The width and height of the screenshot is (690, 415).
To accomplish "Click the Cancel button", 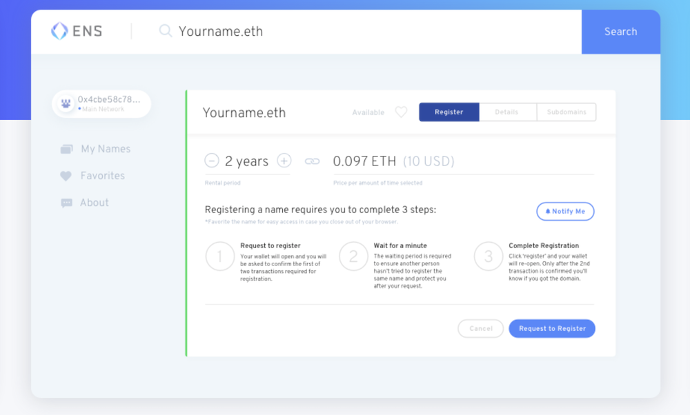I will tap(480, 328).
